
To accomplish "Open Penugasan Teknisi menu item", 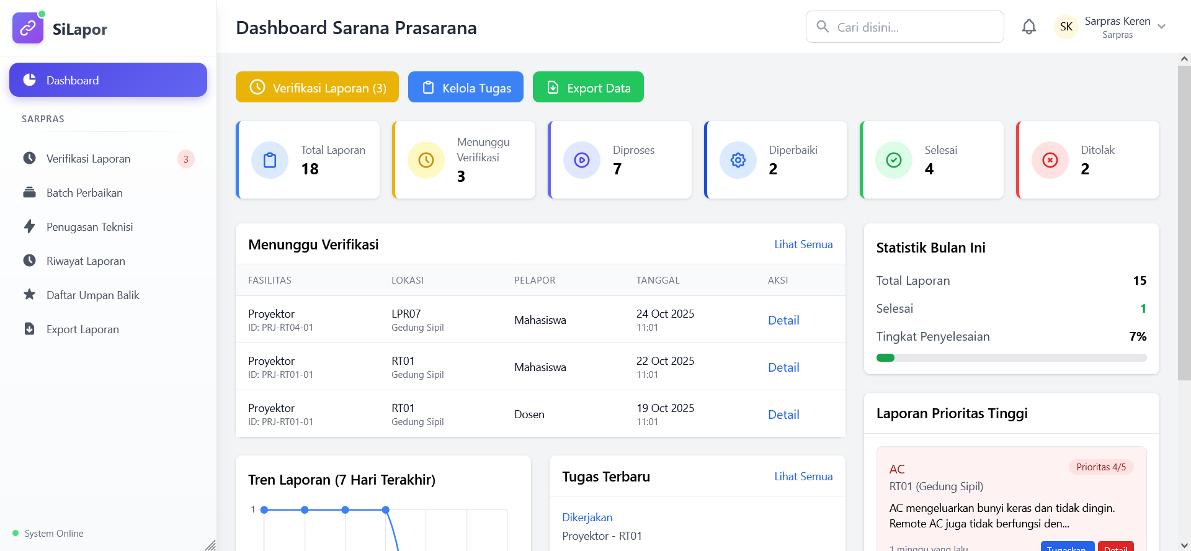I will point(89,227).
